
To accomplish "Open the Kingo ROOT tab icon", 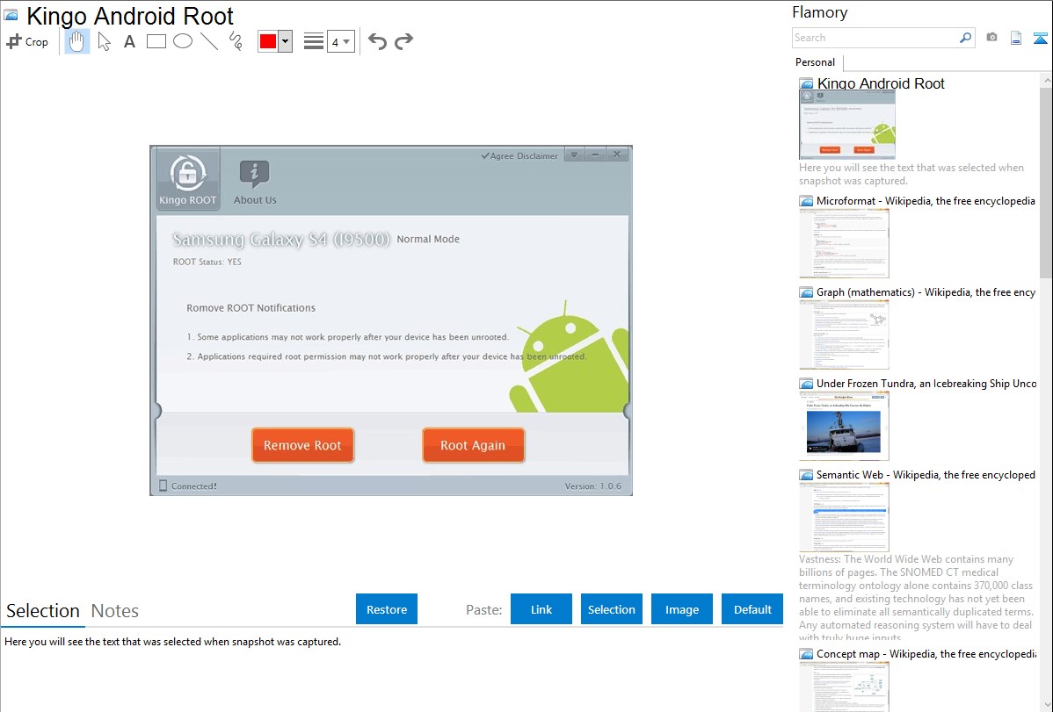I will click(188, 179).
